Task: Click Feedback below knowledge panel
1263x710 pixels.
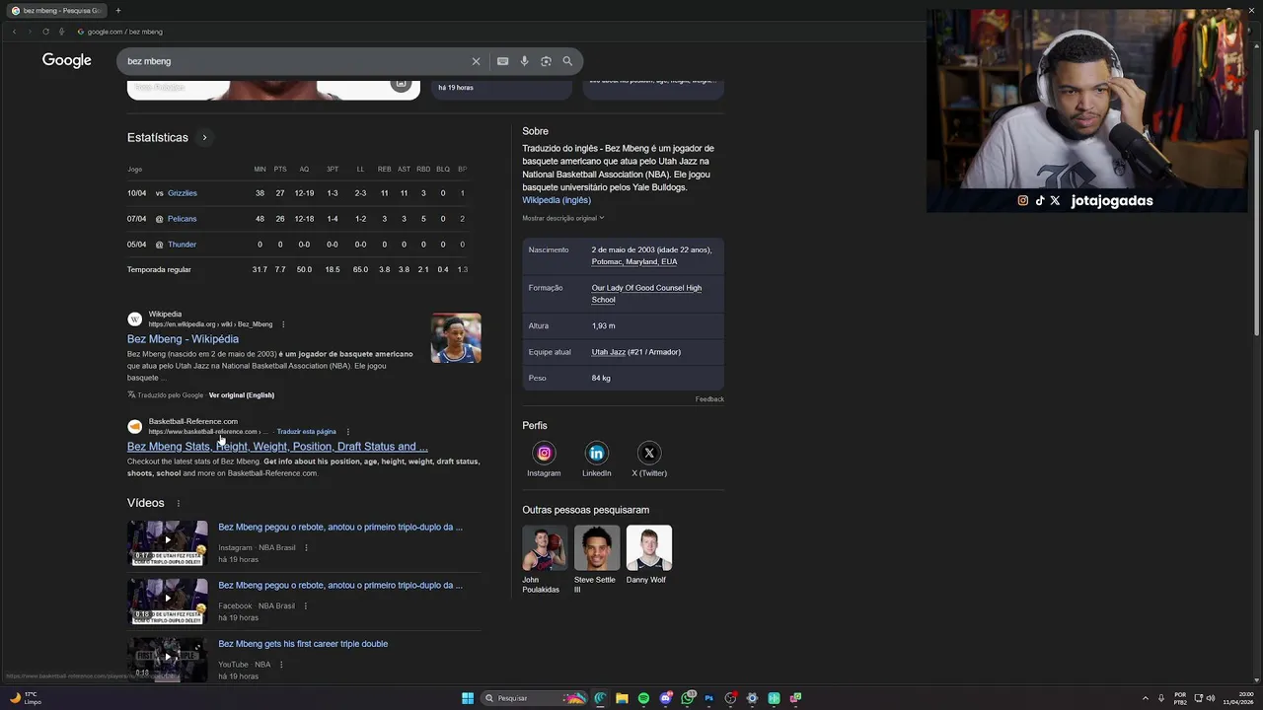Action: (x=709, y=399)
